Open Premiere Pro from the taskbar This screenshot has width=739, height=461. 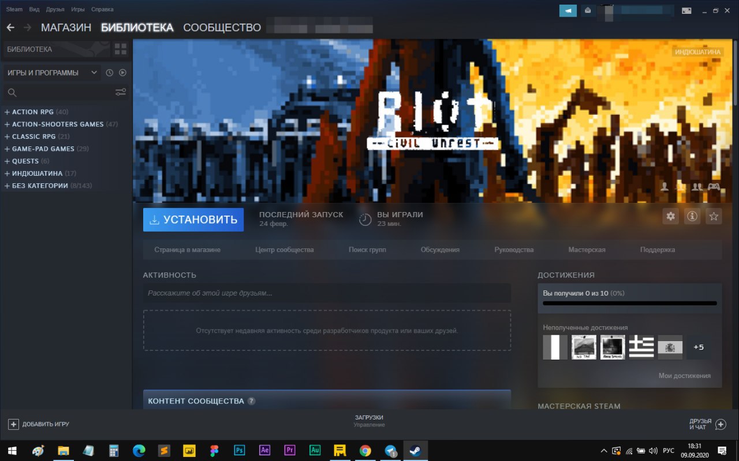[x=290, y=450]
